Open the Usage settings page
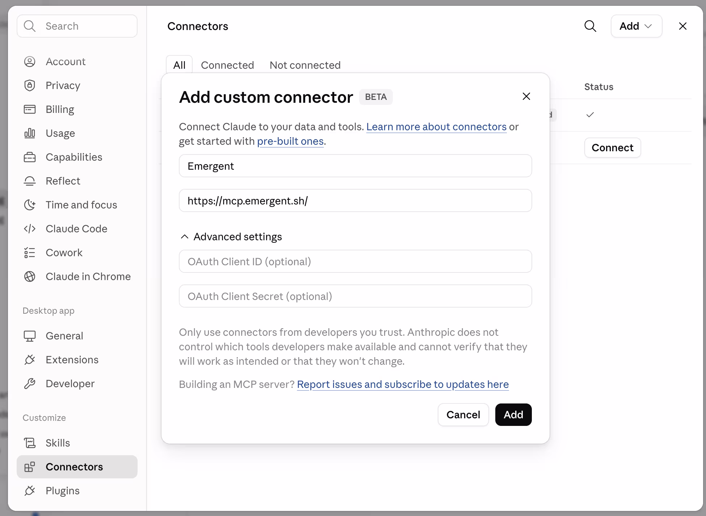706x516 pixels. point(77,133)
